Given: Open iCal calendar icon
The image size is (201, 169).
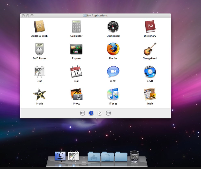Looking at the screenshot, I should coord(76,72).
